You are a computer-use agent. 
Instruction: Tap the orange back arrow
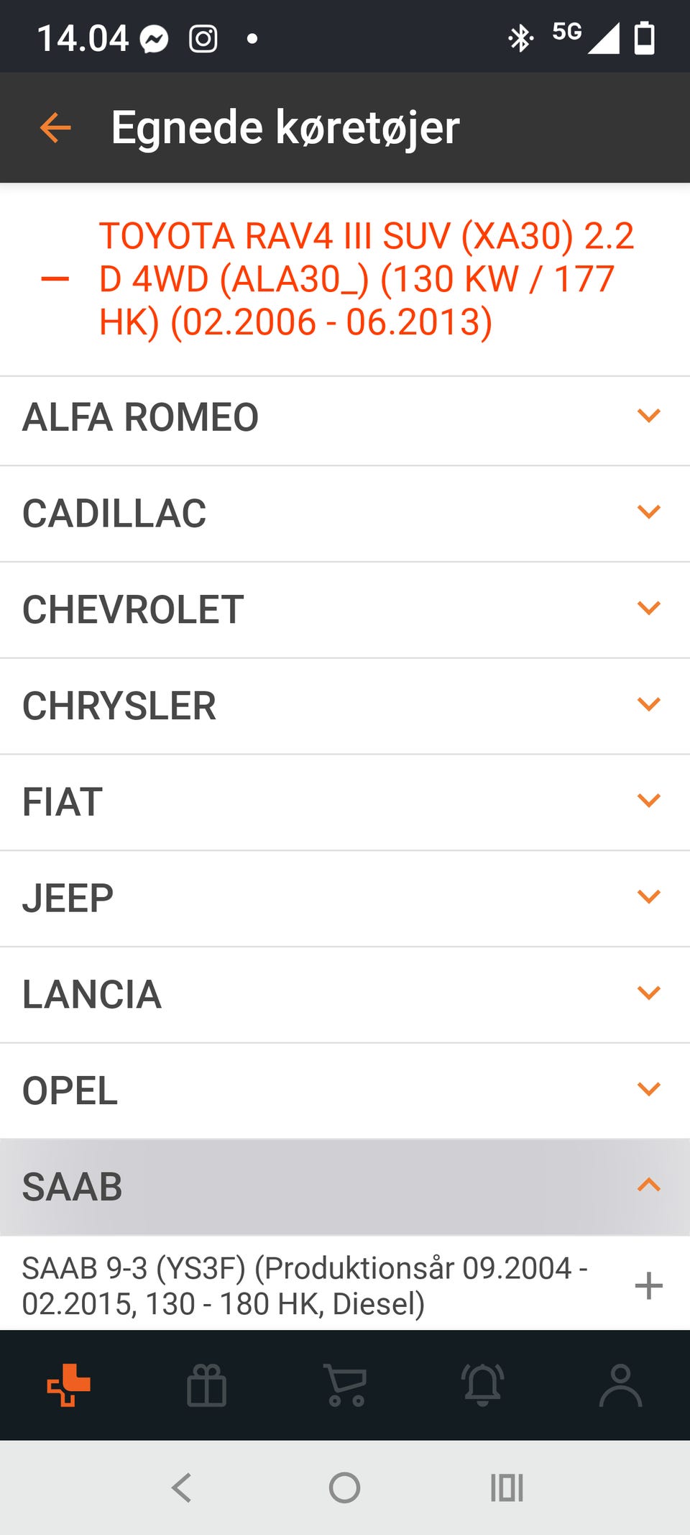(x=55, y=128)
